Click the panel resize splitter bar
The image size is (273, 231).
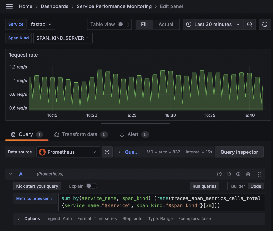135,124
